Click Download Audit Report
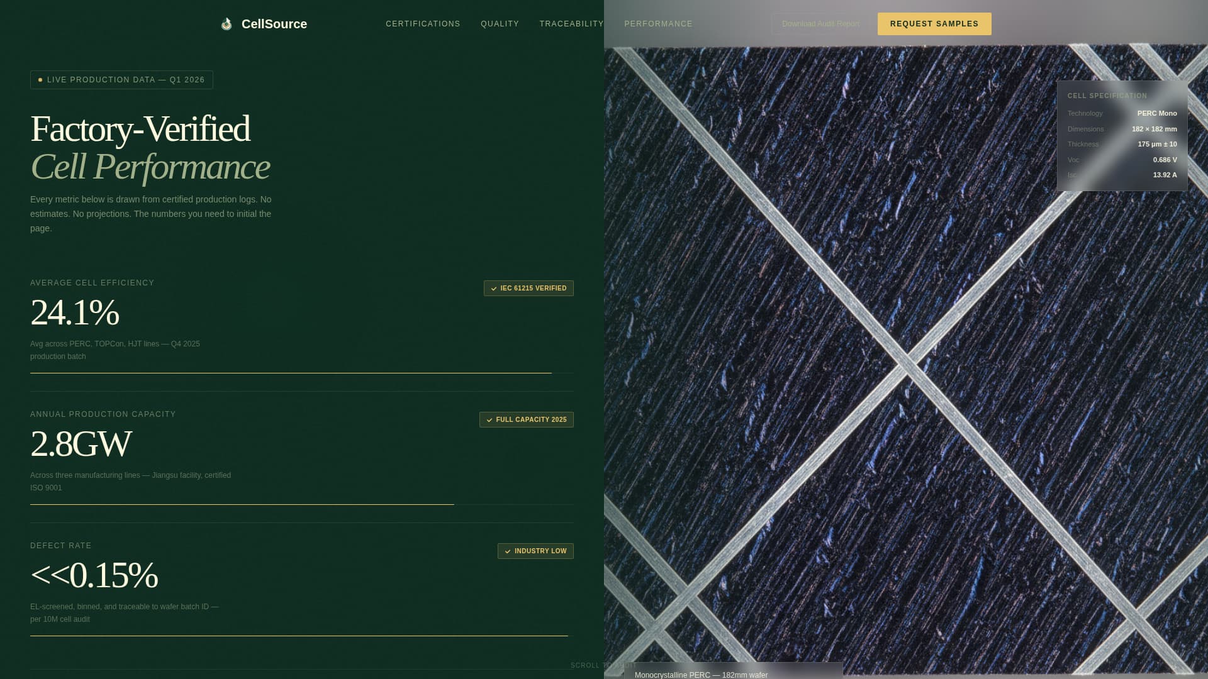The height and width of the screenshot is (679, 1208). [820, 23]
